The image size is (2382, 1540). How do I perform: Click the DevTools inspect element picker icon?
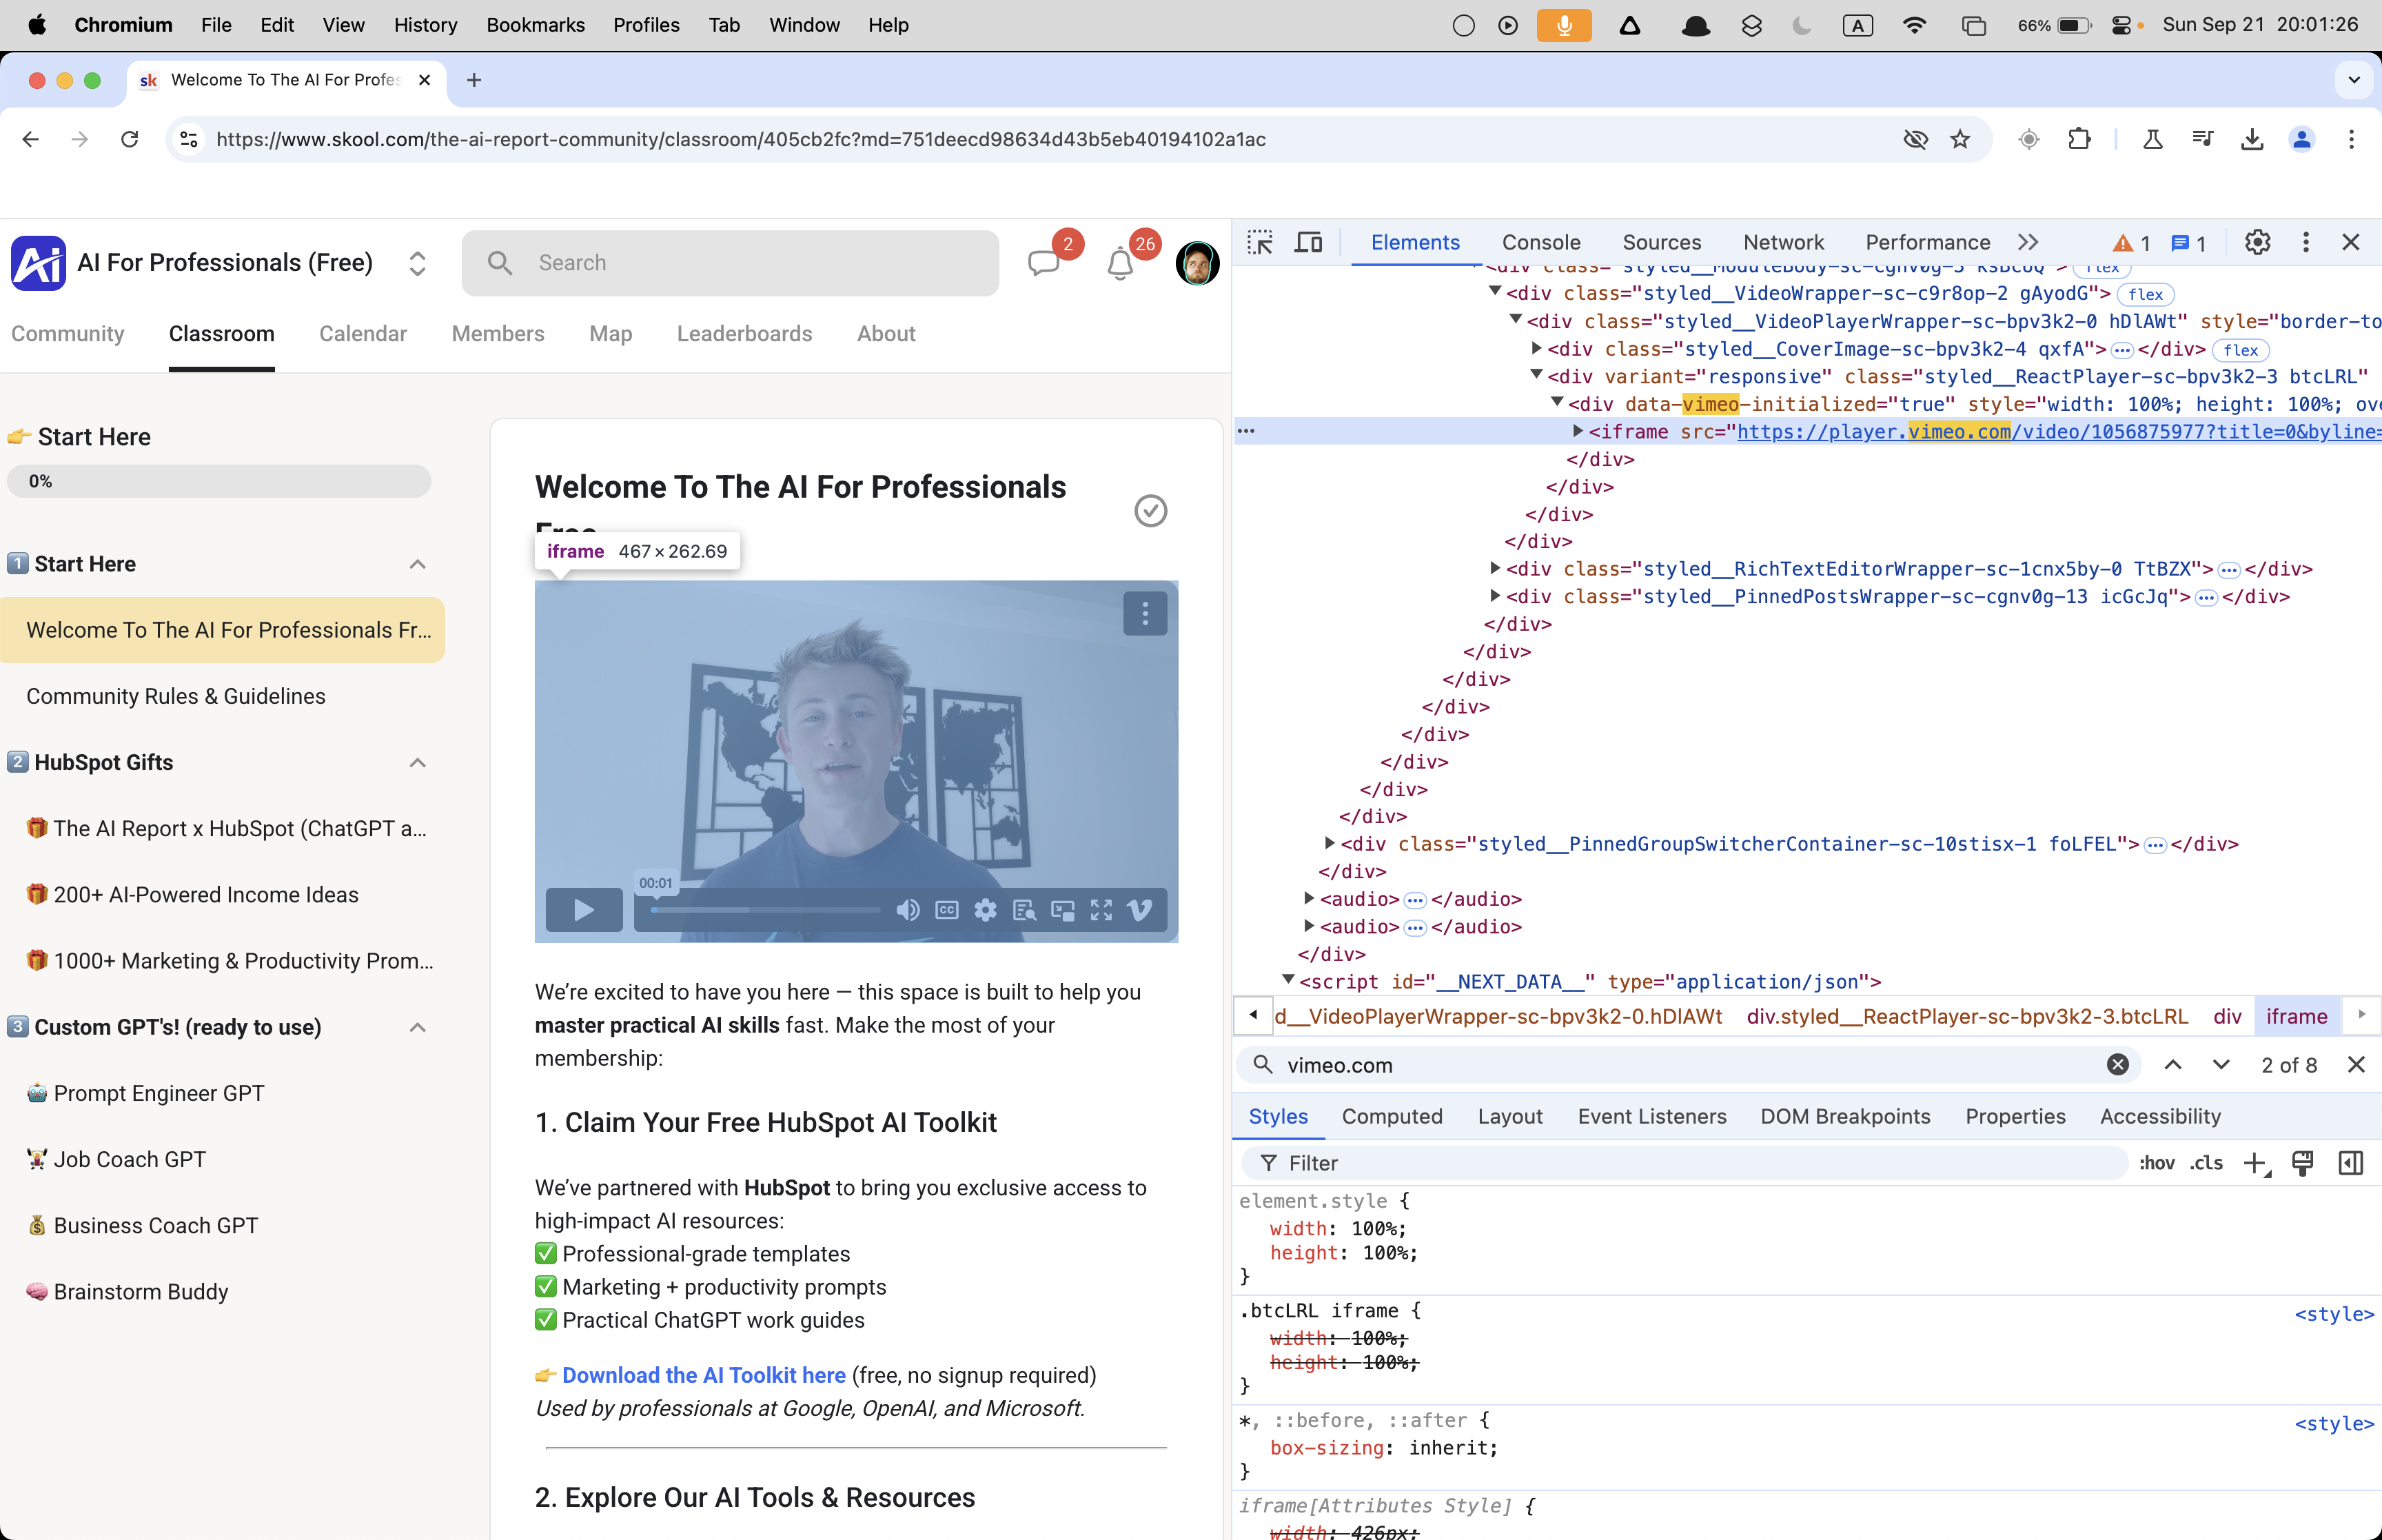pyautogui.click(x=1259, y=243)
